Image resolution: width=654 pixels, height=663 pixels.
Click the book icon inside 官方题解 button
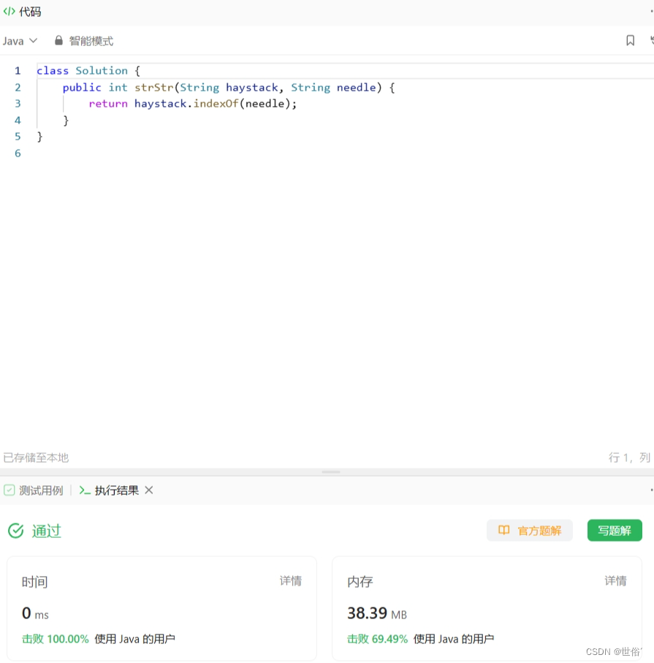pyautogui.click(x=506, y=531)
